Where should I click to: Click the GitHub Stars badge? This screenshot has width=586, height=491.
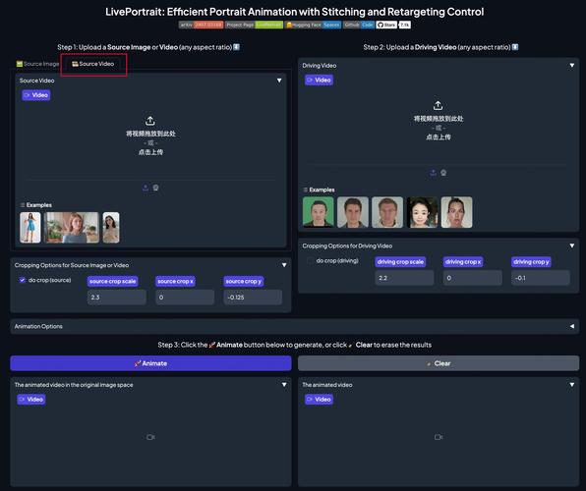[x=393, y=25]
